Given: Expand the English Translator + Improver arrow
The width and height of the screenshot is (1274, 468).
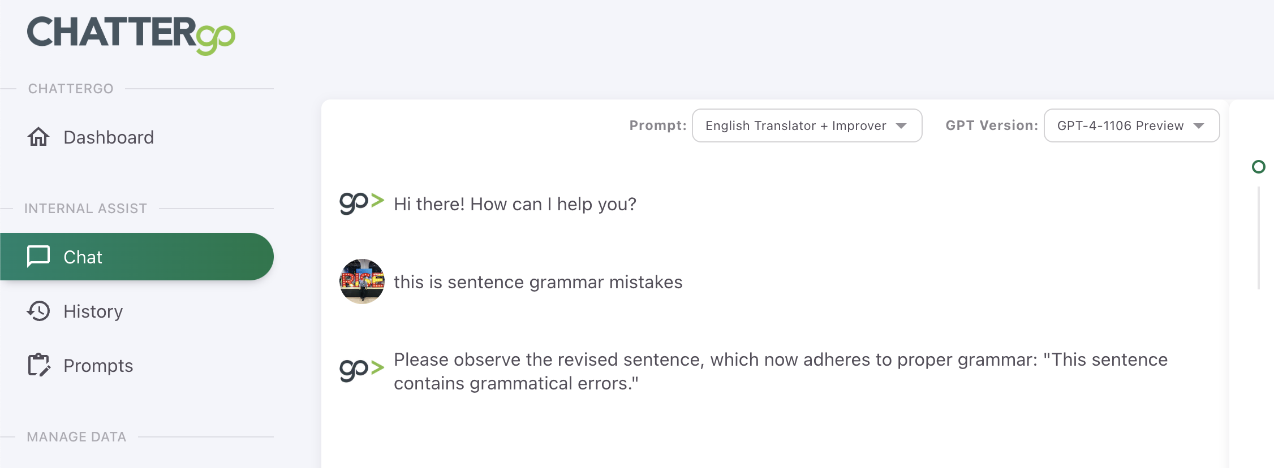Looking at the screenshot, I should click(901, 125).
